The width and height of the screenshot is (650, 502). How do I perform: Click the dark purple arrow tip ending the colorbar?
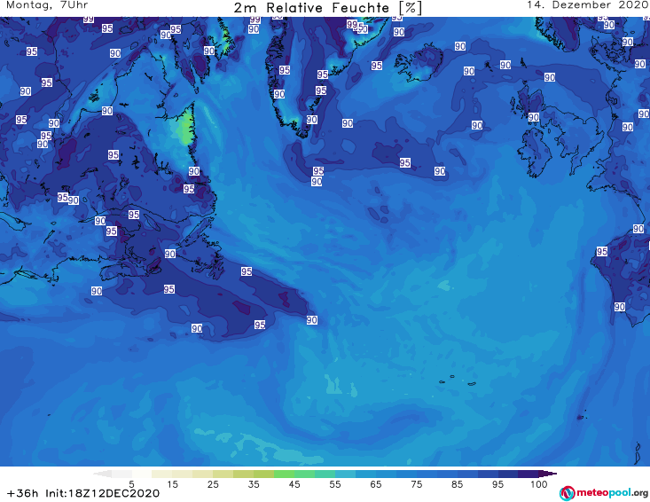[548, 474]
